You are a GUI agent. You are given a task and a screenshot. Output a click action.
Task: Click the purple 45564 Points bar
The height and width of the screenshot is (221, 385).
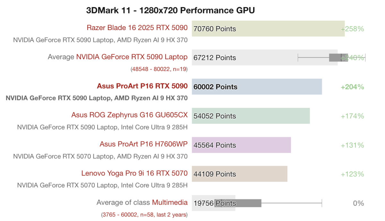(241, 145)
